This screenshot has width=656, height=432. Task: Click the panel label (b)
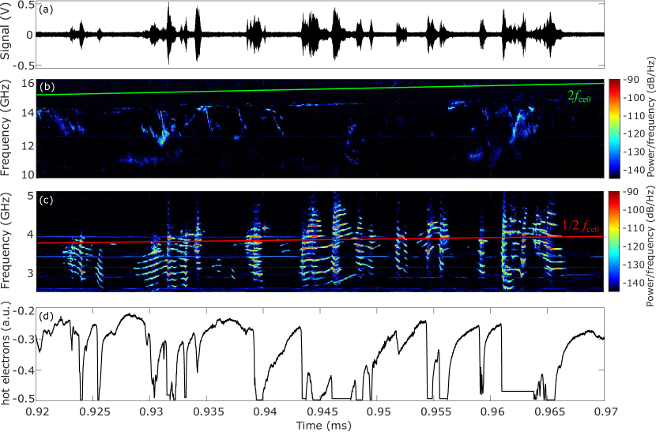coord(46,88)
